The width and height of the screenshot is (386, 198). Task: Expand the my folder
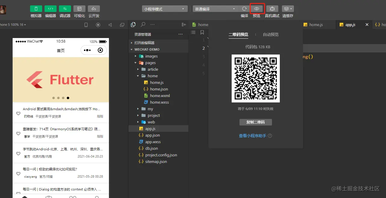158,109
